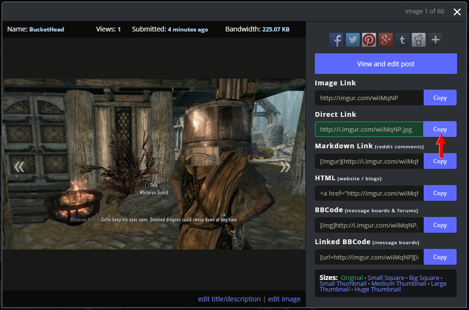Share image on Tumblr
This screenshot has height=310, width=469.
(402, 40)
